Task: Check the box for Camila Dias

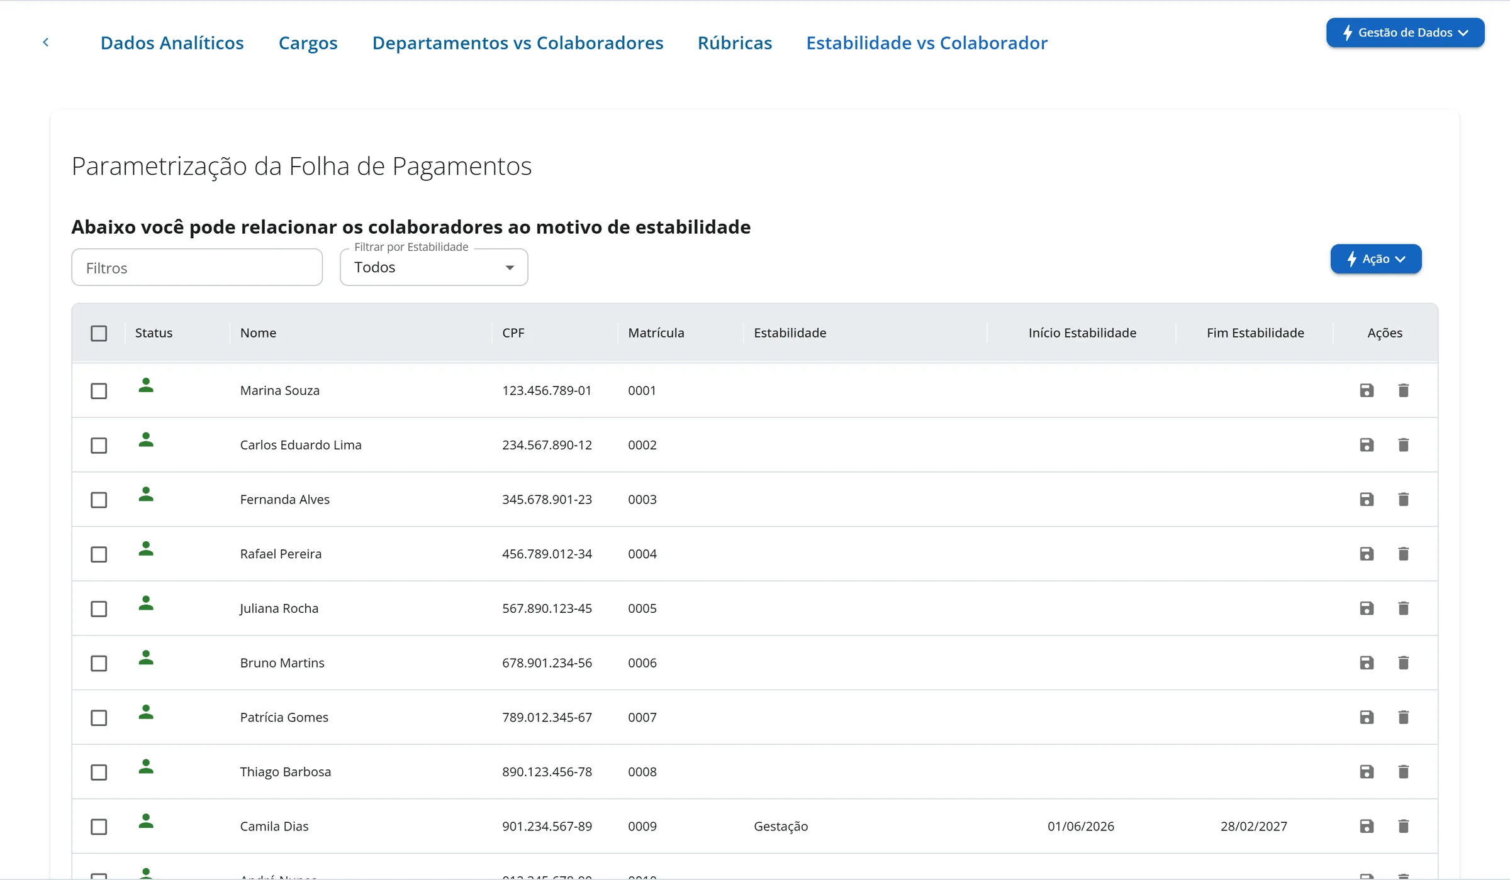Action: pos(99,827)
